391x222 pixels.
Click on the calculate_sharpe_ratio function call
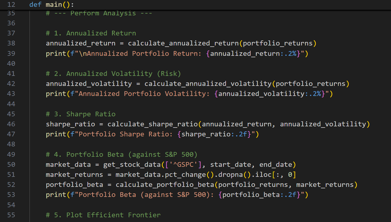[x=152, y=124]
